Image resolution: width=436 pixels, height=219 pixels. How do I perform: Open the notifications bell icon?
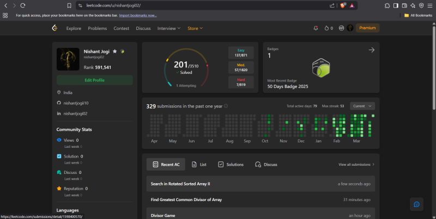tap(316, 28)
